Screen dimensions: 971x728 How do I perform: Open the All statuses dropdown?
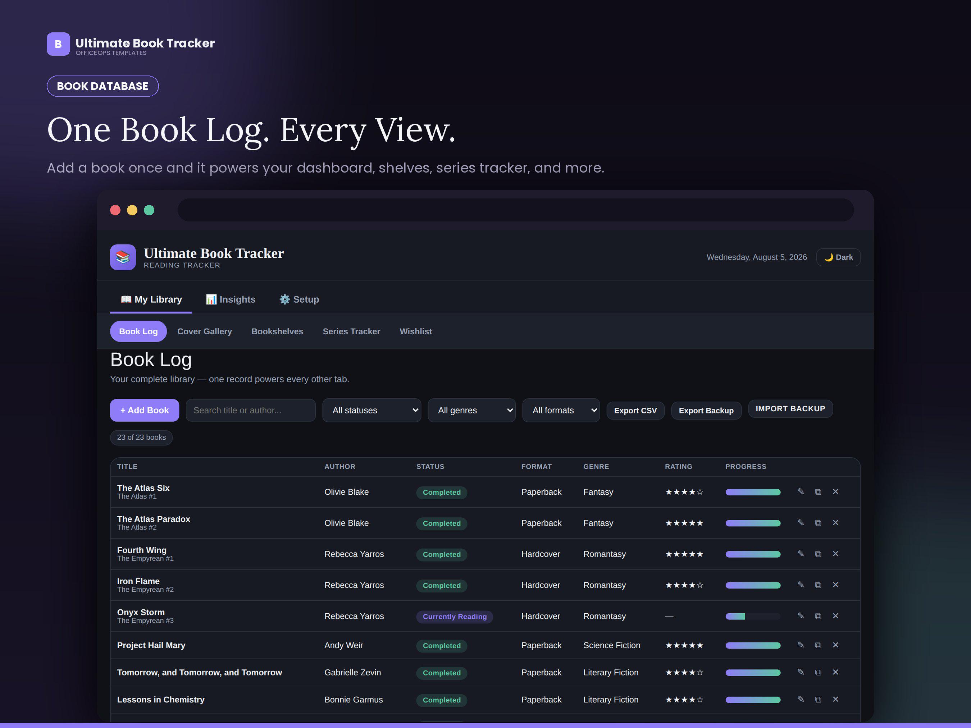coord(372,410)
